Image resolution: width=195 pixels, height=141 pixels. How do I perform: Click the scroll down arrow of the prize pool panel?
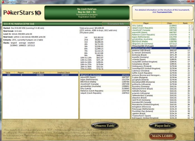coord(128,68)
